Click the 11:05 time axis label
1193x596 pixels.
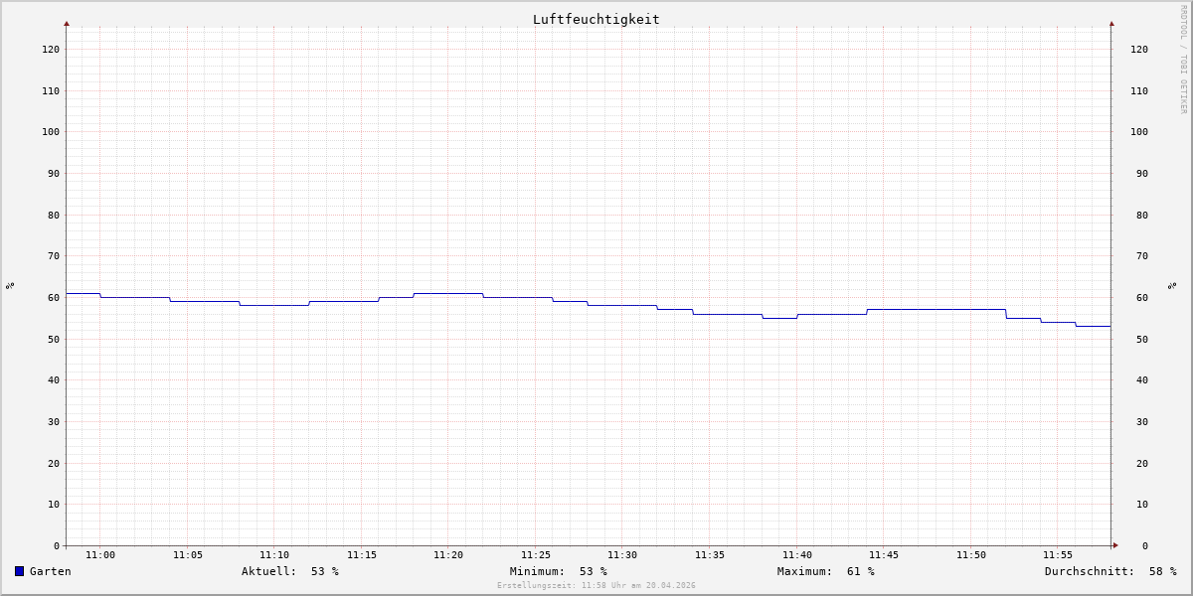pos(188,555)
